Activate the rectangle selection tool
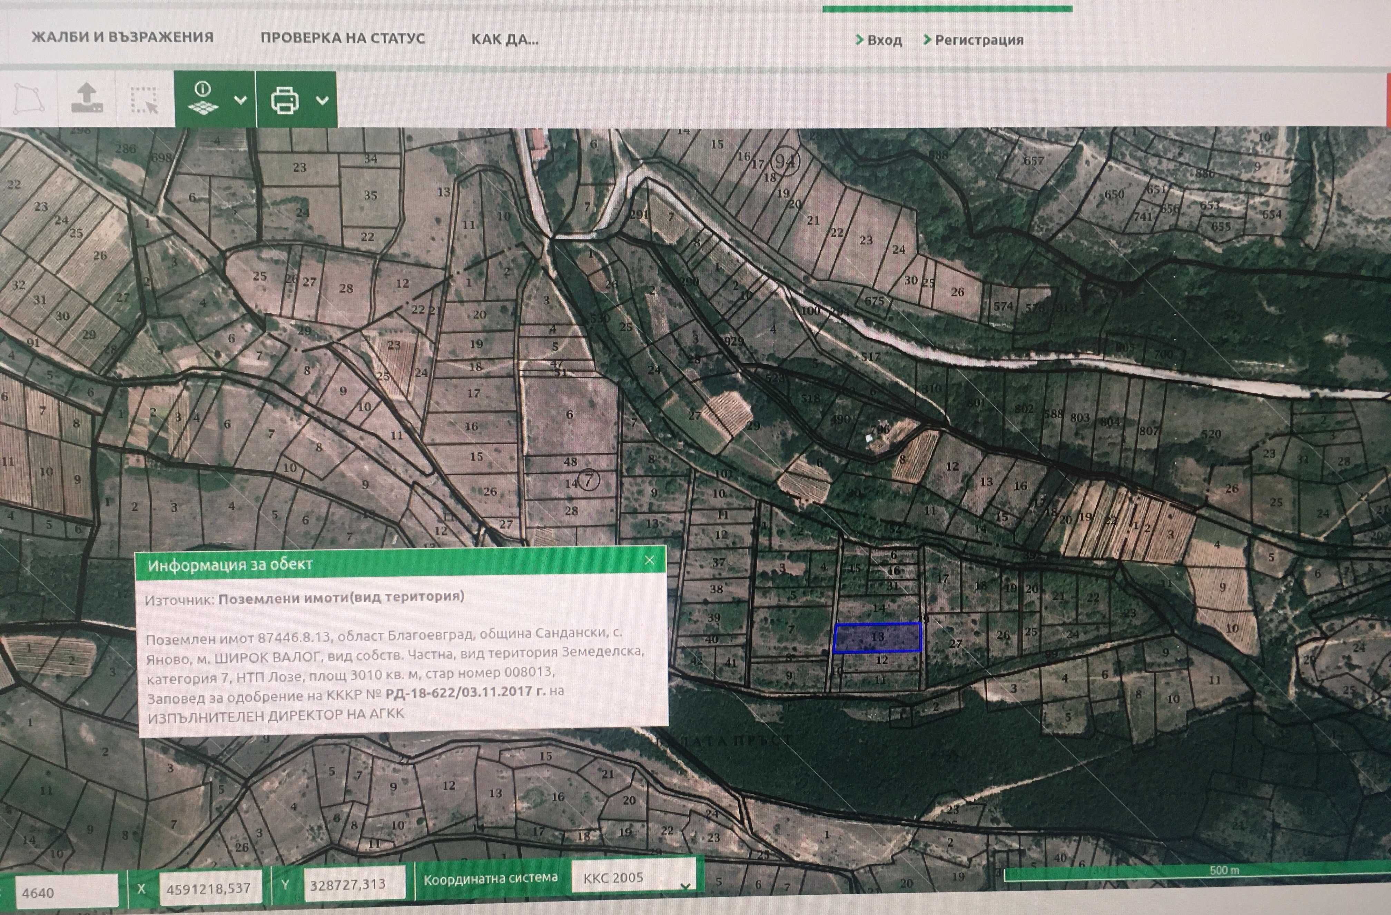 [144, 100]
